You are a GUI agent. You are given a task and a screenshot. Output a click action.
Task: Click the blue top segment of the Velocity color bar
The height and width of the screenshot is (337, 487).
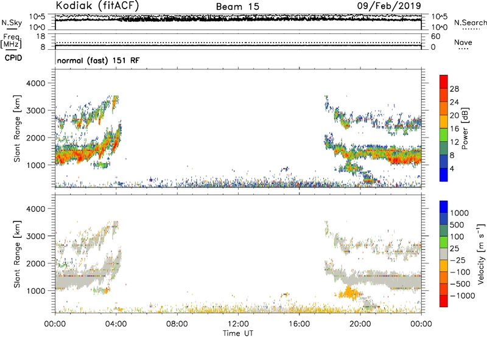click(444, 207)
